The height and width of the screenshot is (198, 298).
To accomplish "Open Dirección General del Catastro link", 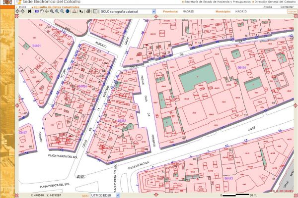I will coord(275,1).
